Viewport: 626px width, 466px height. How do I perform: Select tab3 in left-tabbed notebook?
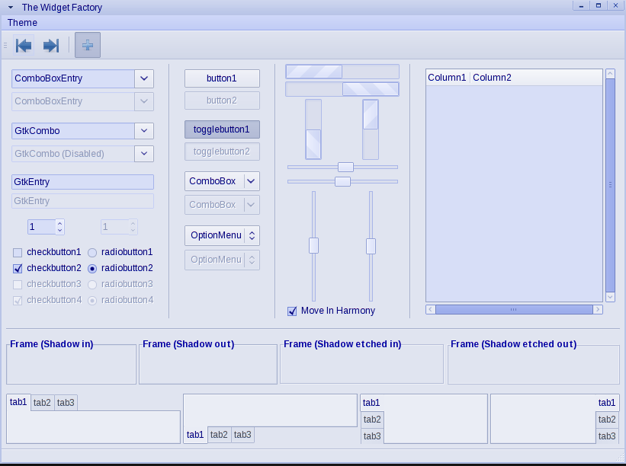coord(372,436)
